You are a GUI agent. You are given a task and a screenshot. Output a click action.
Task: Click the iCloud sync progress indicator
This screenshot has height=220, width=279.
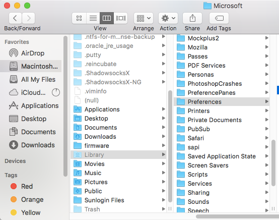click(56, 92)
